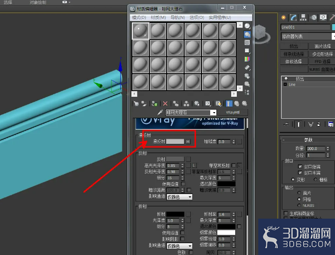Open the 材质(M) menu
The height and width of the screenshot is (255, 335).
click(159, 17)
